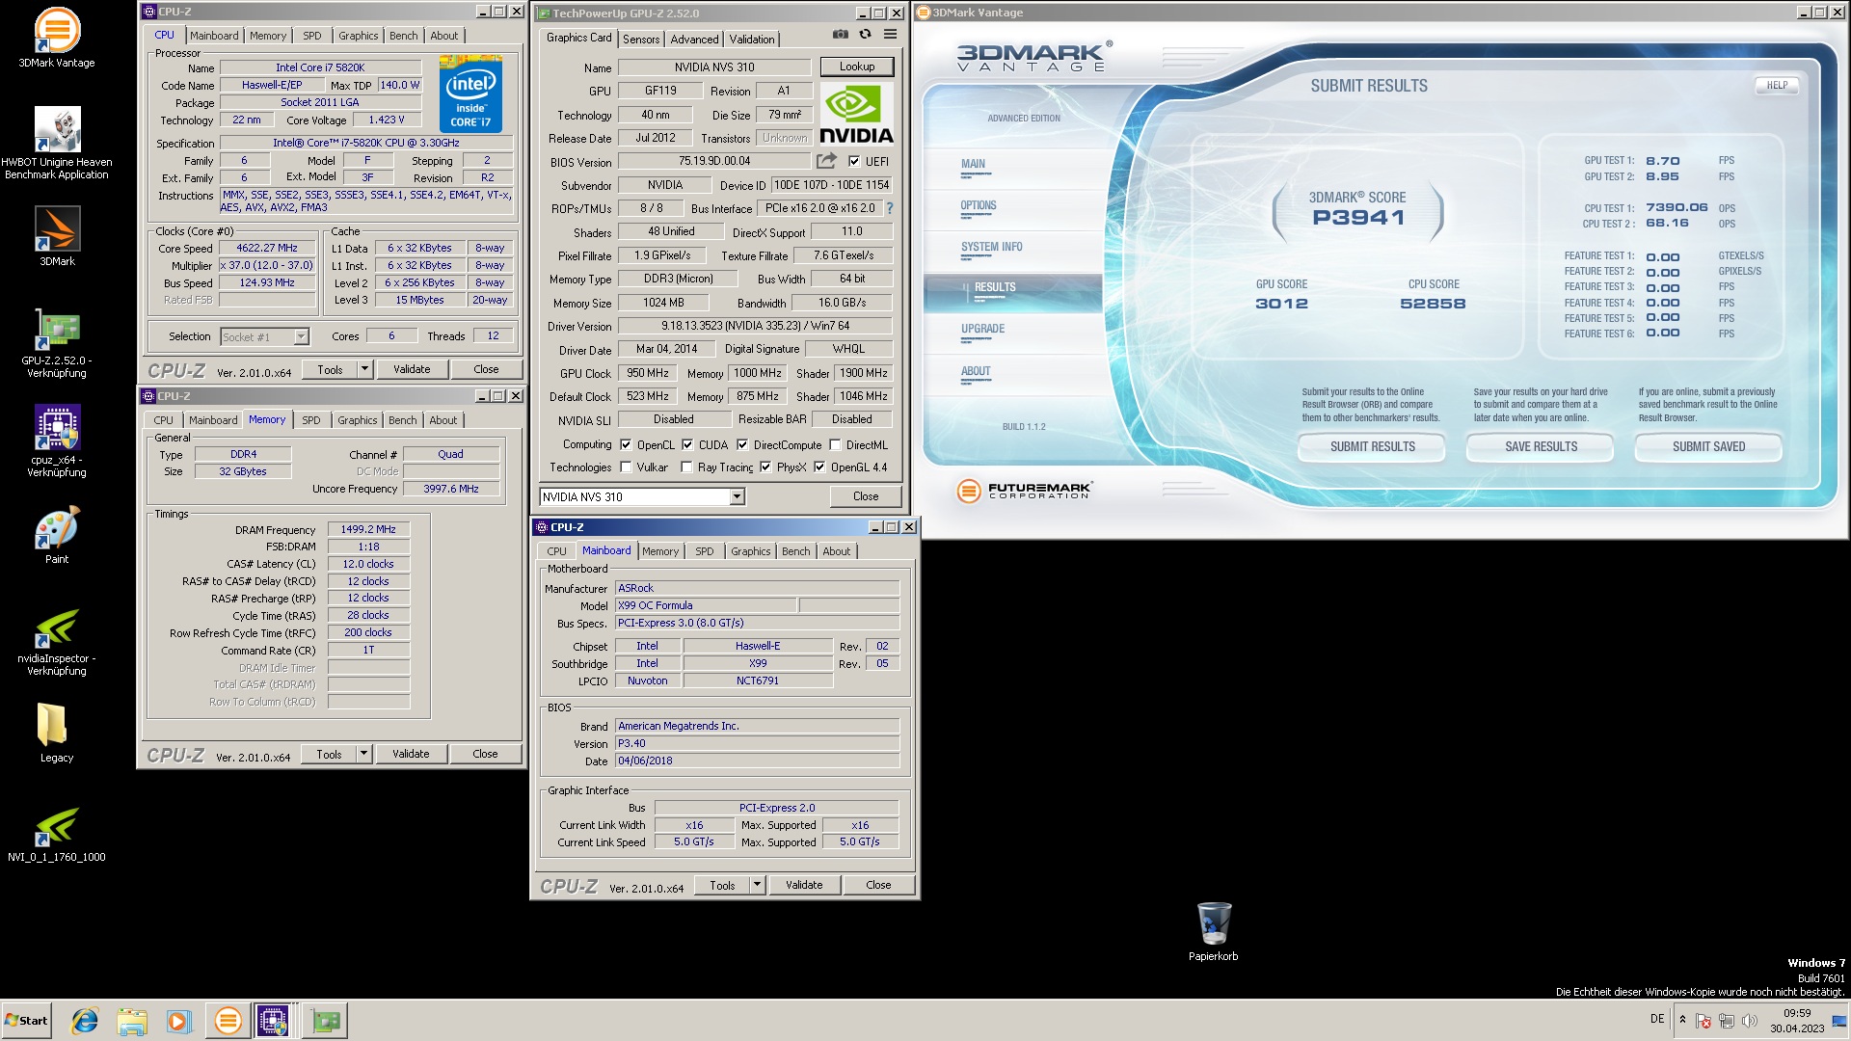Switch to CPU-Z taskbar button
Screen dimensions: 1851x1041
pos(273,1021)
